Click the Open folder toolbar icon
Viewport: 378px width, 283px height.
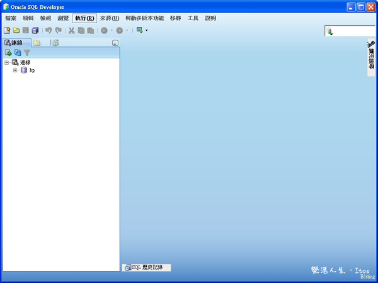click(16, 30)
